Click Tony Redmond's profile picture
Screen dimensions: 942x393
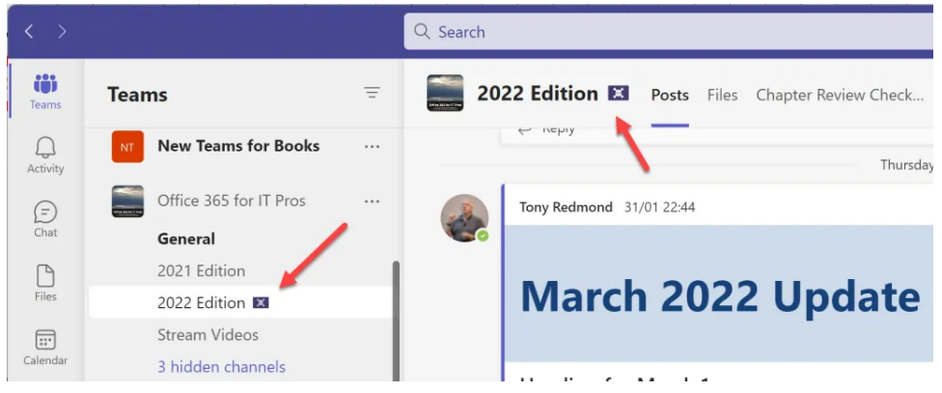(x=464, y=218)
